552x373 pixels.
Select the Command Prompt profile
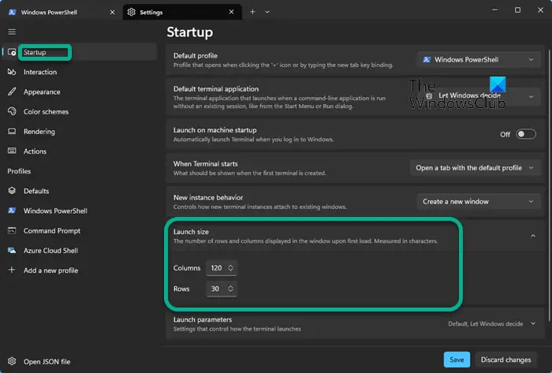tap(80, 230)
